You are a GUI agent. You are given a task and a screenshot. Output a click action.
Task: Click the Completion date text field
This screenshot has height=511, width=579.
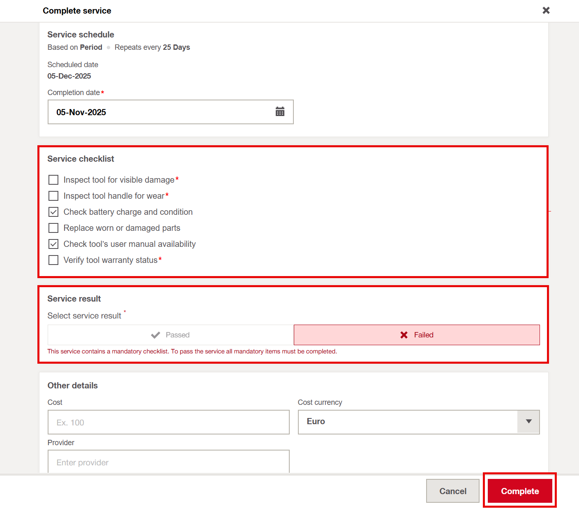click(x=160, y=112)
